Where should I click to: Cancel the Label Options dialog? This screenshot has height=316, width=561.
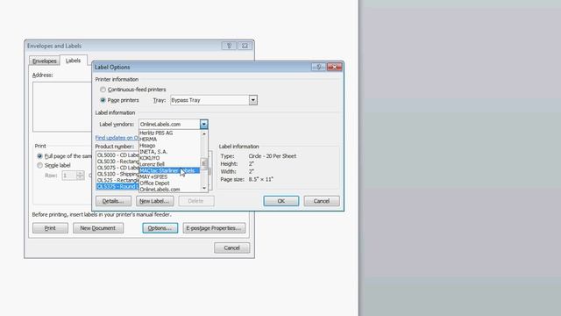[322, 201]
